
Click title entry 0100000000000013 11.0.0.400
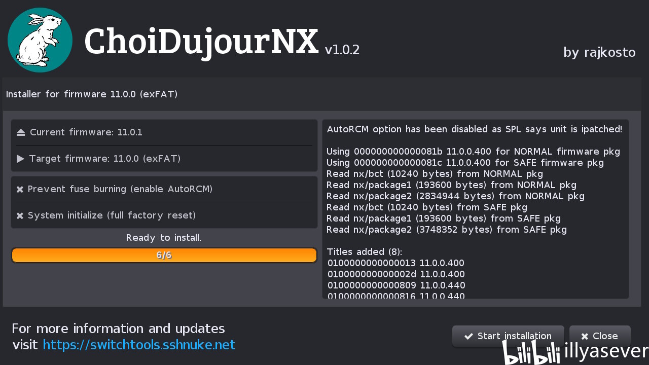(396, 263)
